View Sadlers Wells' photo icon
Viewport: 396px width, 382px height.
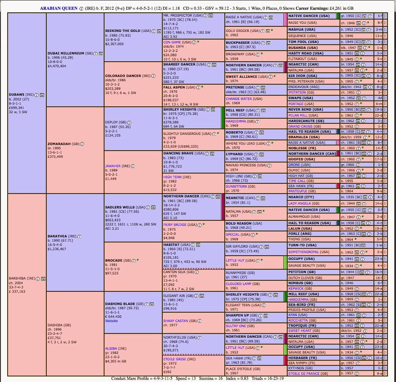[153, 208]
